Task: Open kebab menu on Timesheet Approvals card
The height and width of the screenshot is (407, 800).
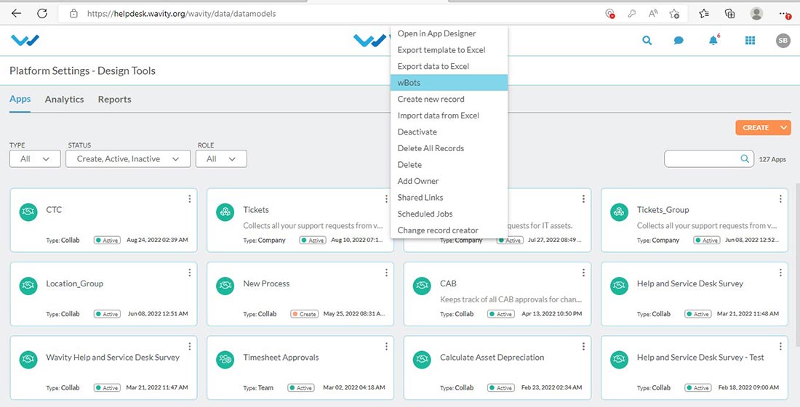Action: 386,346
